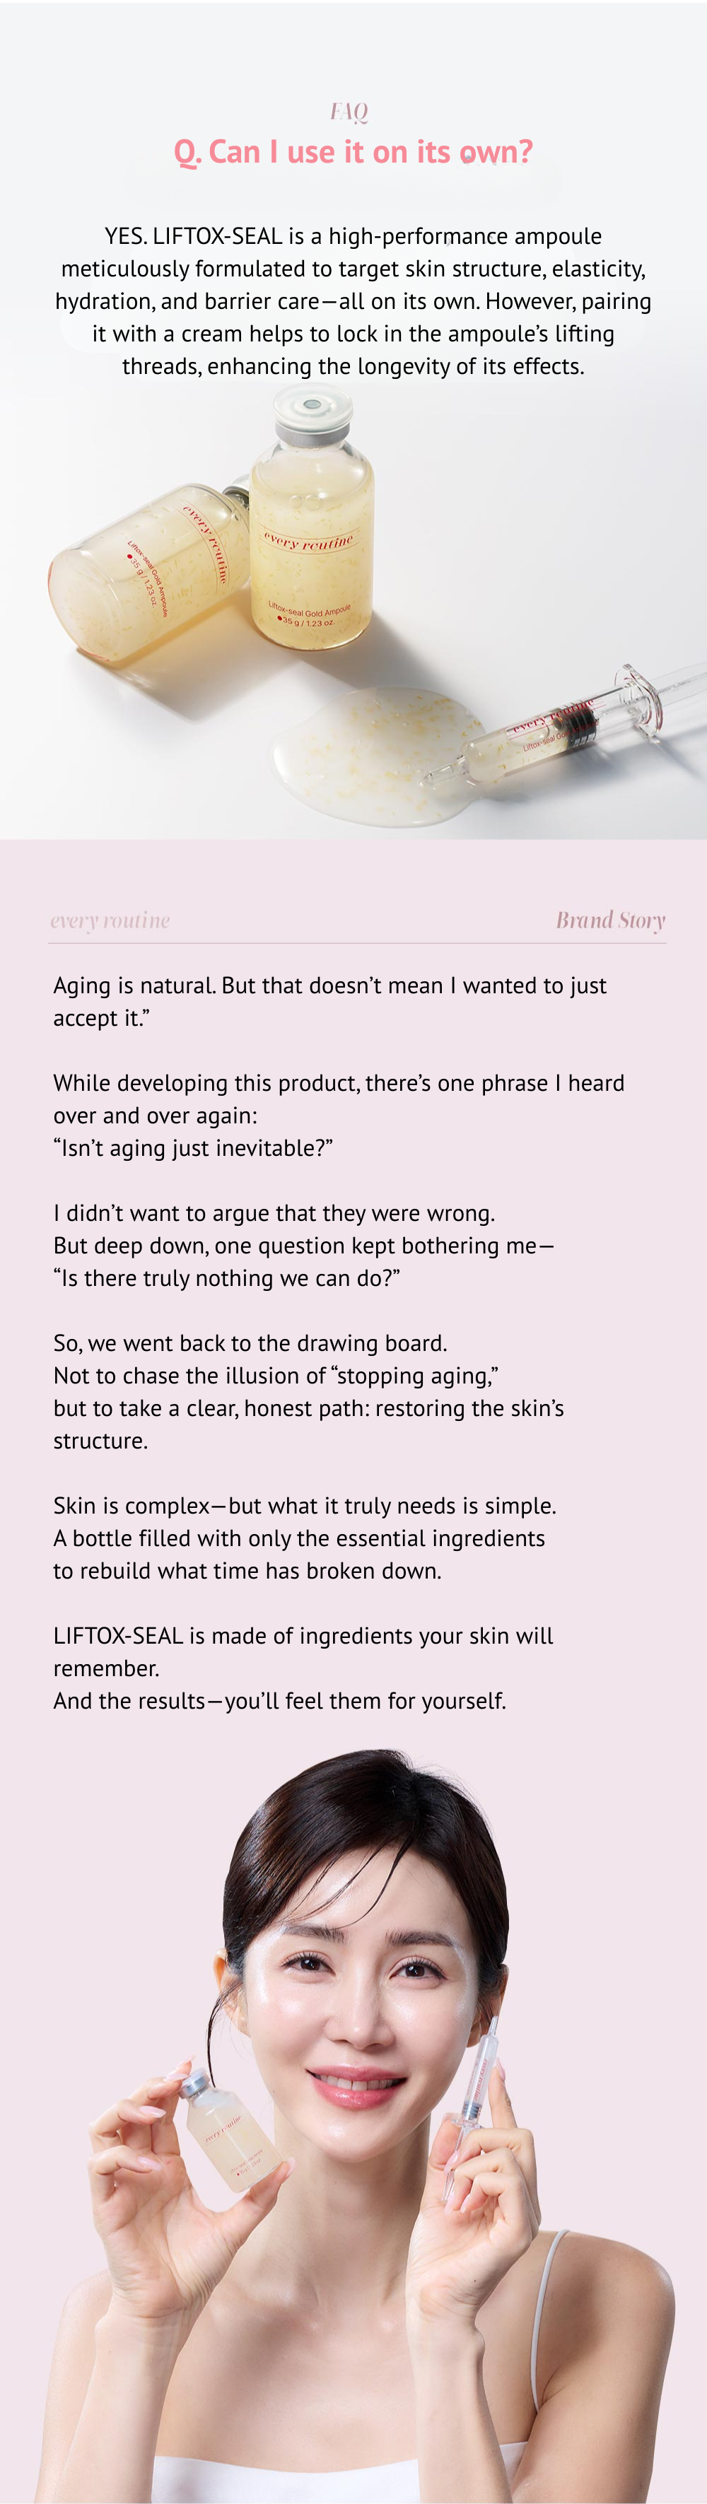Click the "Can I use it on its own?" heading

353,153
